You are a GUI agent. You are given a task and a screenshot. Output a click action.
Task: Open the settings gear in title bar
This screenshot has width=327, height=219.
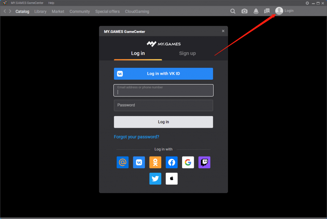tap(307, 3)
